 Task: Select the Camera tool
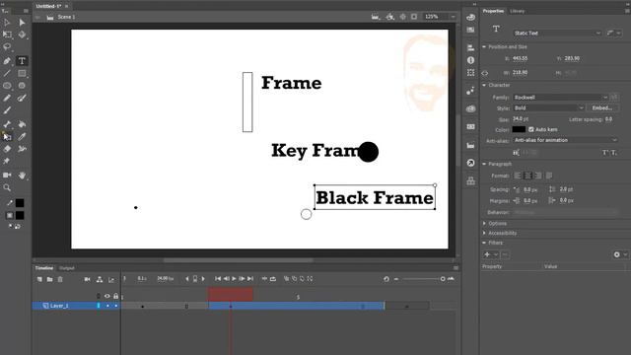(7, 176)
